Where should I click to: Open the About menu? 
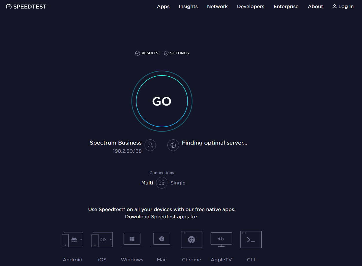315,6
